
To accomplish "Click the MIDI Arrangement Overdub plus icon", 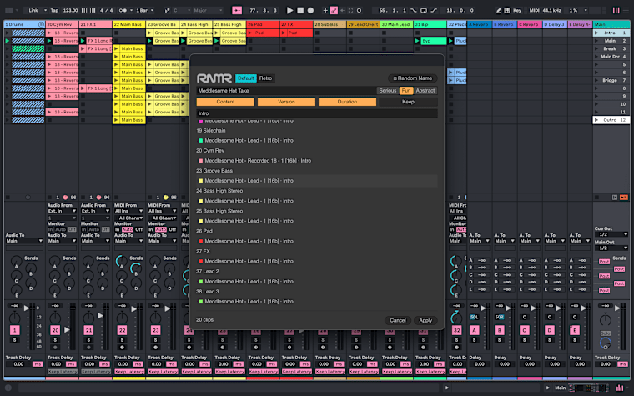I will (325, 10).
